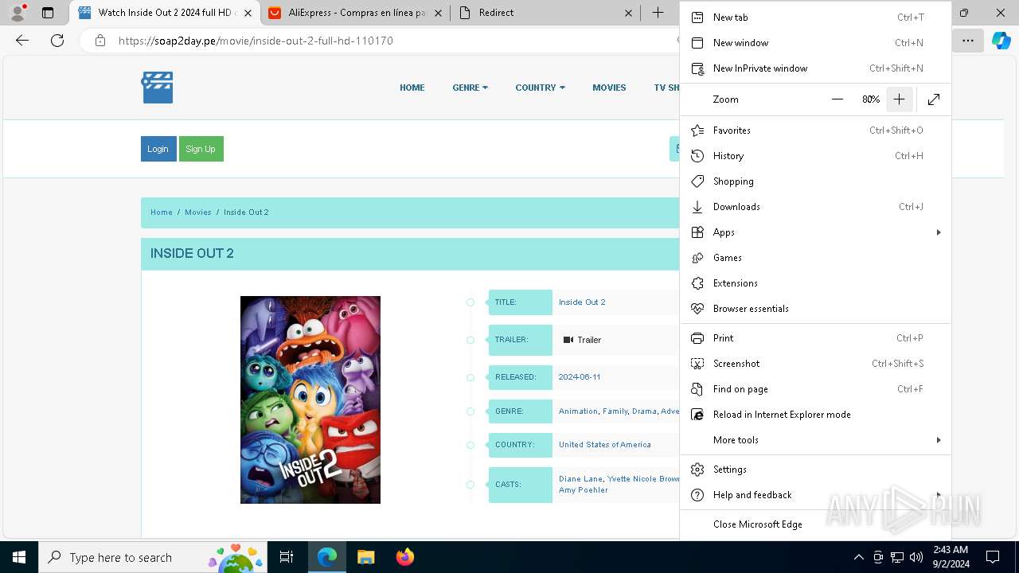Choose New window menu entry
This screenshot has width=1019, height=573.
(x=815, y=43)
